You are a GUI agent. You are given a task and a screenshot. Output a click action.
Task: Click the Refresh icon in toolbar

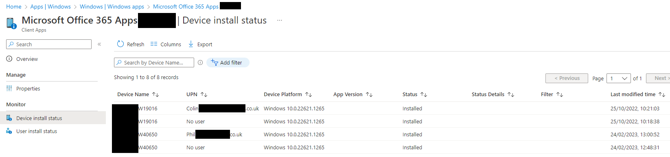pos(120,44)
